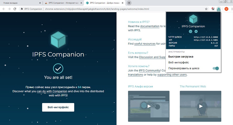Open the can do with Companion link

coord(52,91)
